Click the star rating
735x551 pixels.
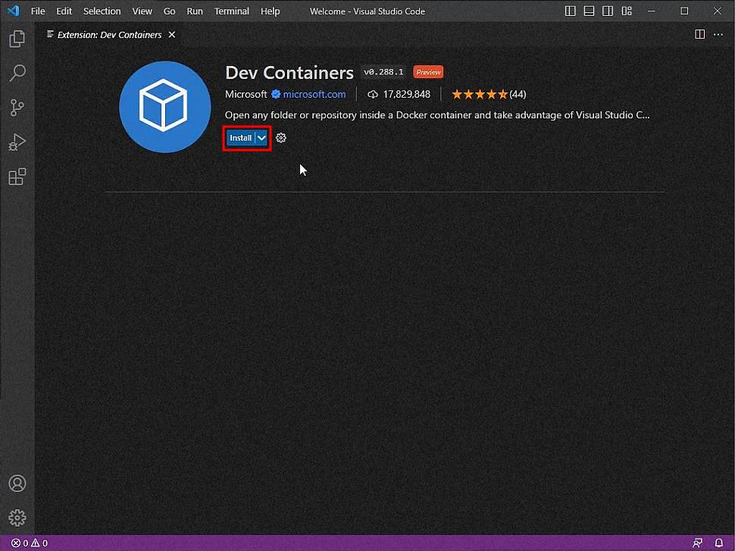point(479,94)
